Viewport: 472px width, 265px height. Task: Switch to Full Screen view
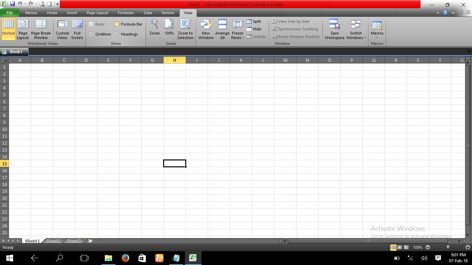point(77,29)
